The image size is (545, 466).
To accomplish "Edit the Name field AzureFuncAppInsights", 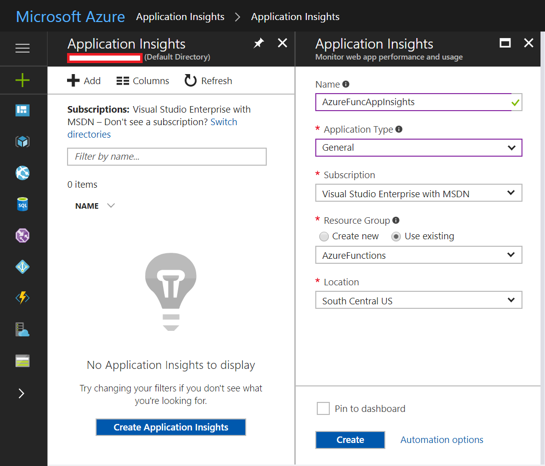I will pos(418,102).
